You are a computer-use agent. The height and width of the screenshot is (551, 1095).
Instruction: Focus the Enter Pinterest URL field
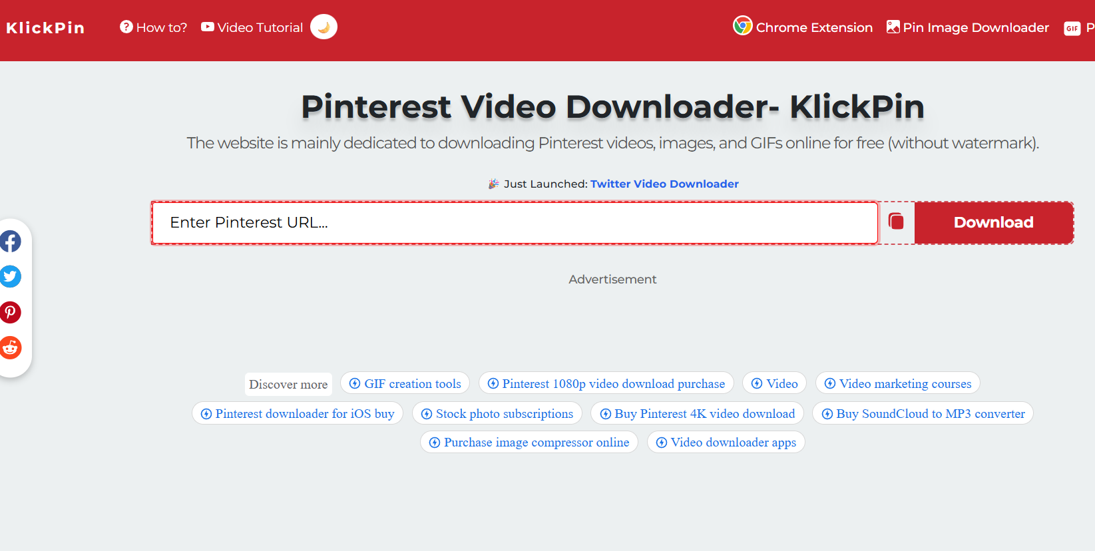[514, 223]
